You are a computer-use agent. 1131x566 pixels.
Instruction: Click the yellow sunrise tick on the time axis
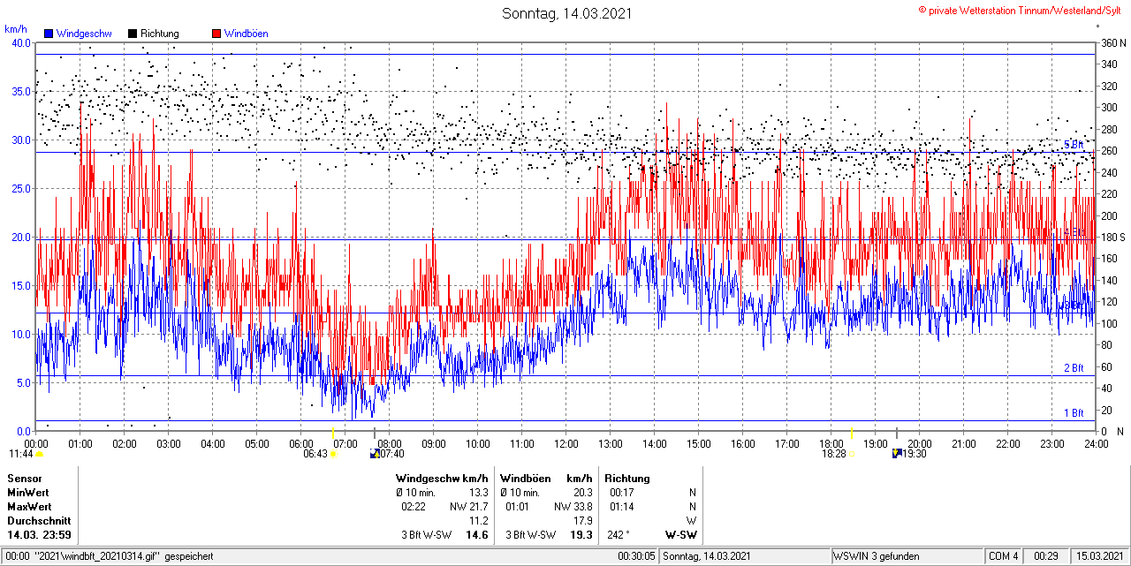coord(332,433)
